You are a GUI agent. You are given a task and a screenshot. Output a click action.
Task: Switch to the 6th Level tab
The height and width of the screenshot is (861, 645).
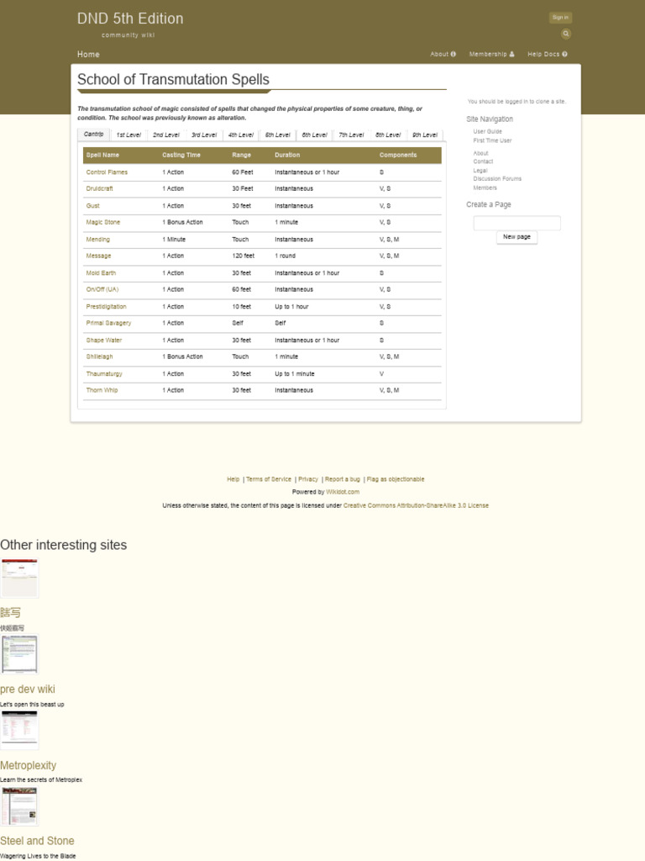[x=314, y=135]
